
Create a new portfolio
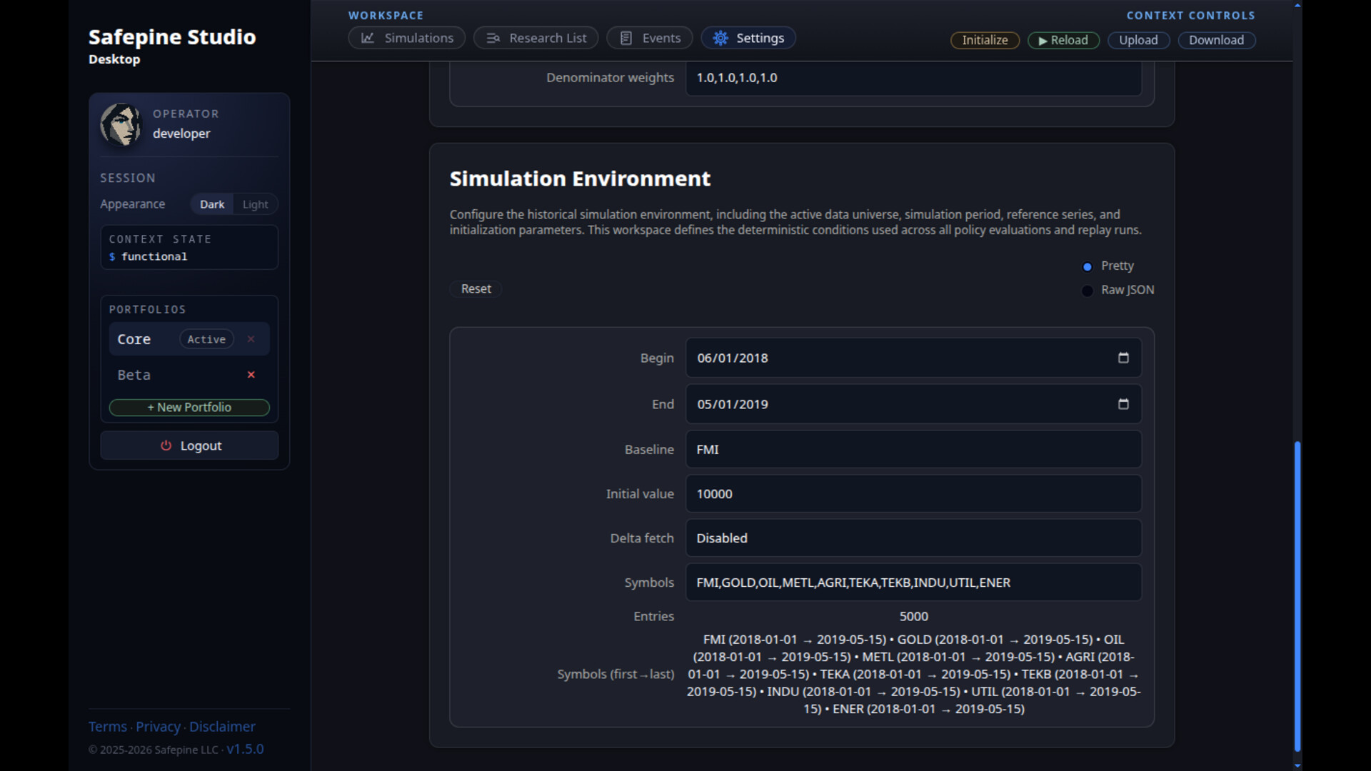(189, 407)
